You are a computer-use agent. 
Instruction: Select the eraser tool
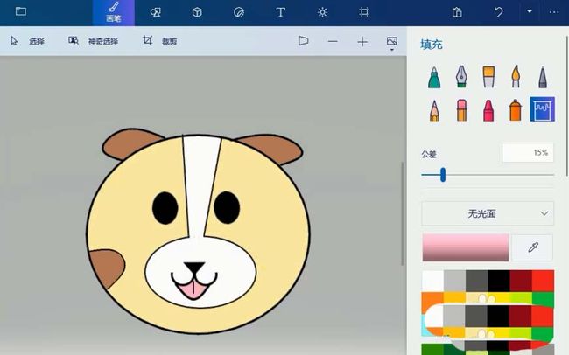coord(461,110)
